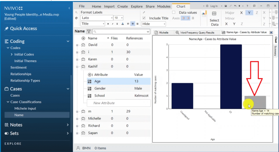
Task: Click the filter funnel icon beside Name
Action: point(89,32)
